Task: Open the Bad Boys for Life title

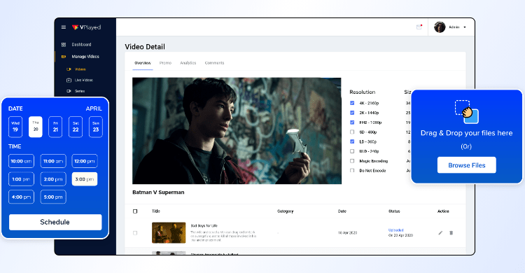Action: click(x=204, y=226)
